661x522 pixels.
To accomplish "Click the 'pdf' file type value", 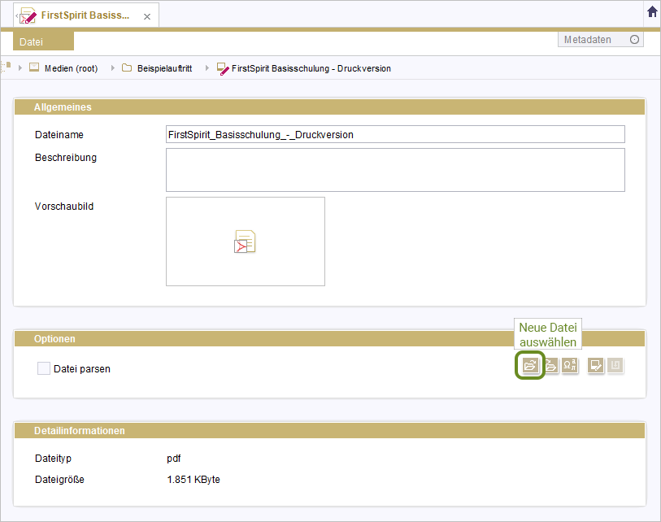I will pos(174,459).
